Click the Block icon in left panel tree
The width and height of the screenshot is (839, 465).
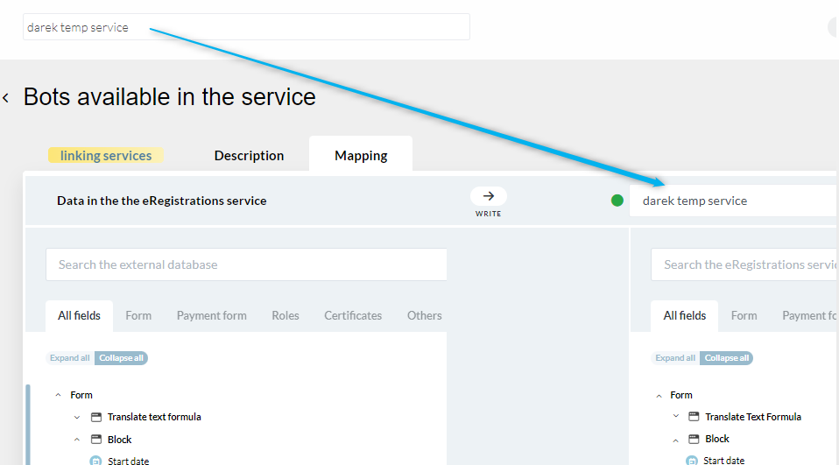(x=96, y=440)
